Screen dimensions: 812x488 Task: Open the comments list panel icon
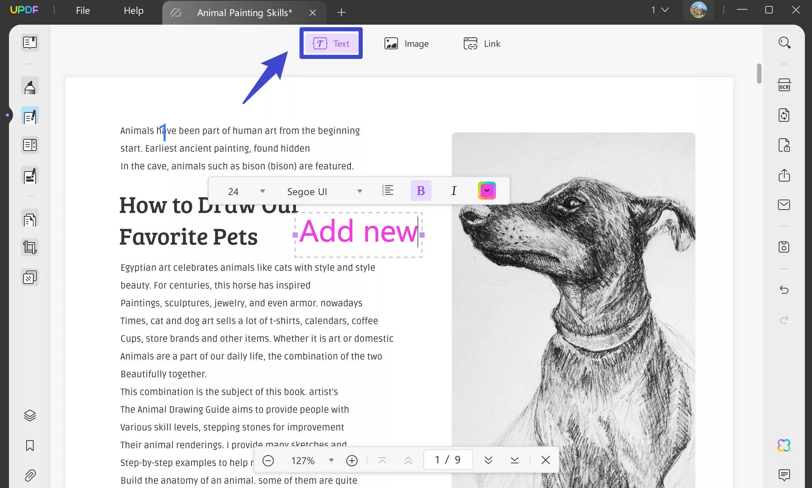[784, 475]
